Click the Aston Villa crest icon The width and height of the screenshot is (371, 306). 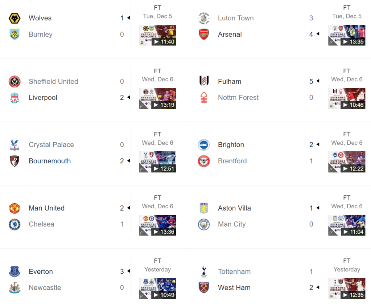tap(204, 208)
